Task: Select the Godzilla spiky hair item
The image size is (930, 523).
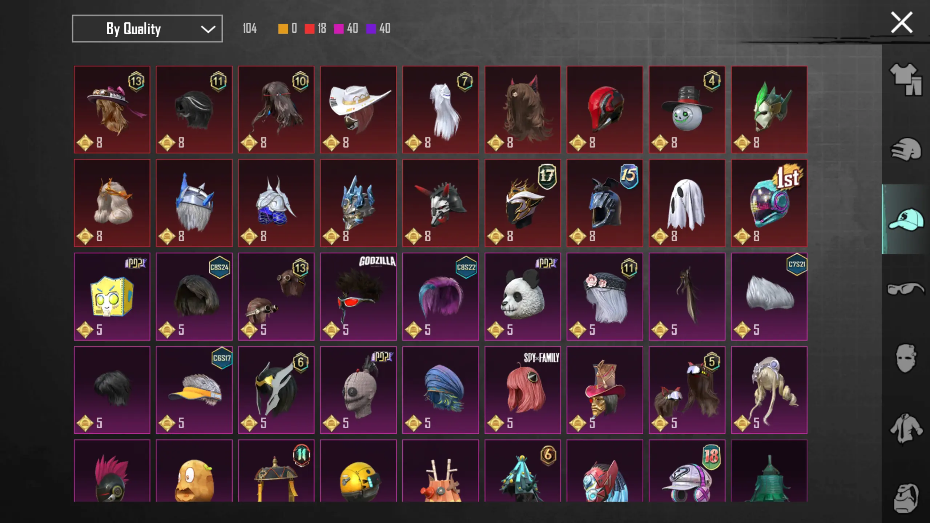Action: (358, 297)
